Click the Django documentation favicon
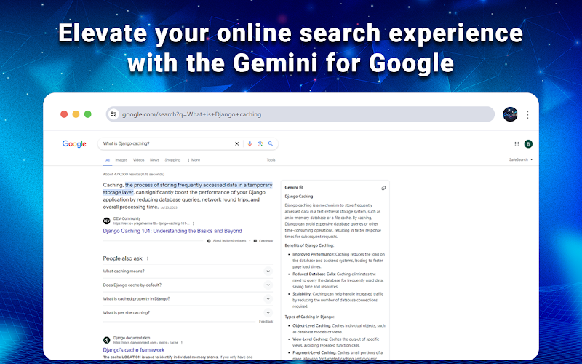 (106, 340)
